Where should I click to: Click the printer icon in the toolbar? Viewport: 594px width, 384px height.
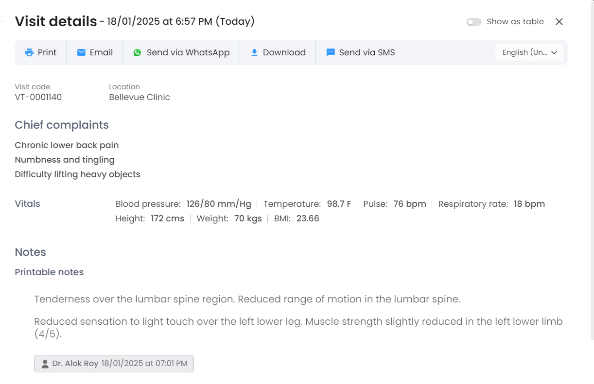29,52
